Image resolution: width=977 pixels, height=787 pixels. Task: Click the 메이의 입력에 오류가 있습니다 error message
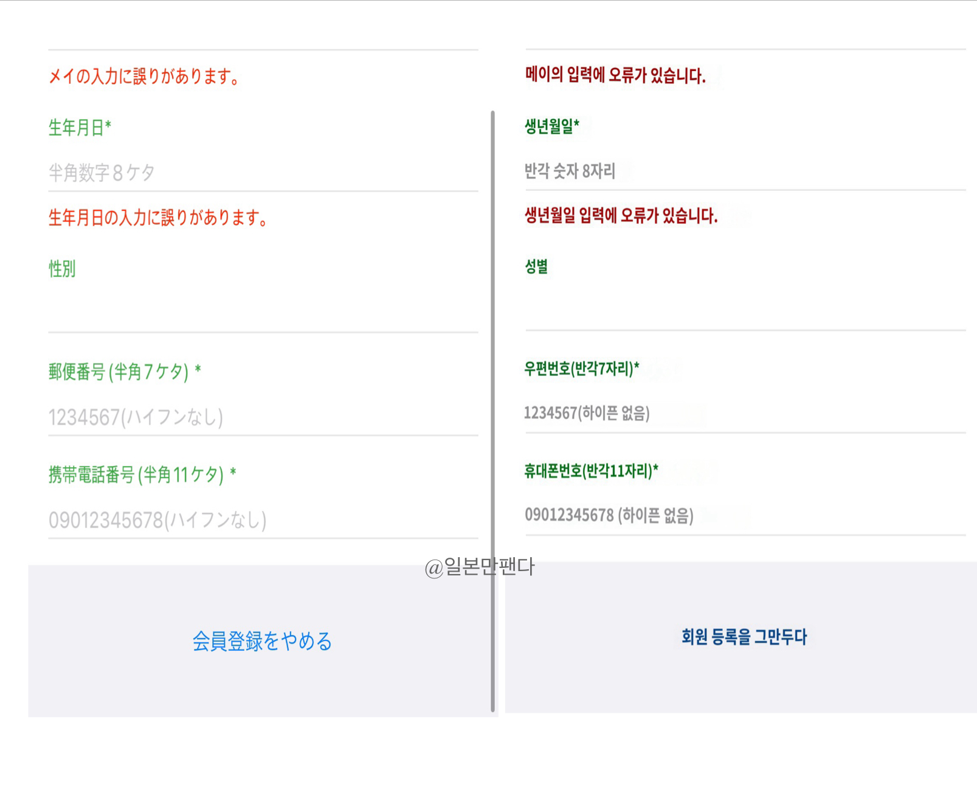point(615,74)
